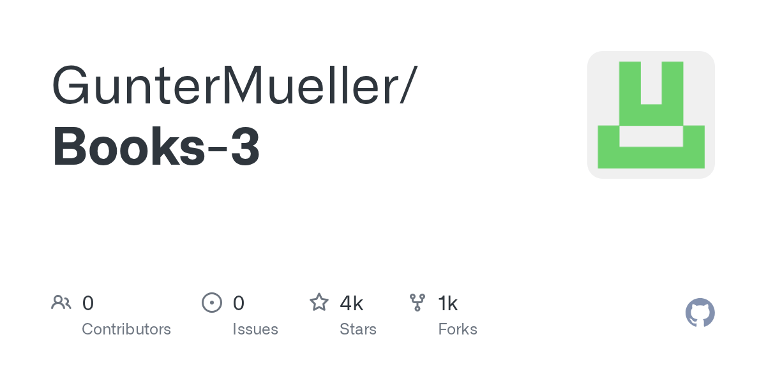
Task: Open the Books-3 repository title
Action: tap(156, 147)
